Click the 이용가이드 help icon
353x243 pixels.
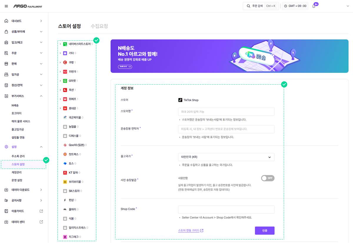coord(6,211)
